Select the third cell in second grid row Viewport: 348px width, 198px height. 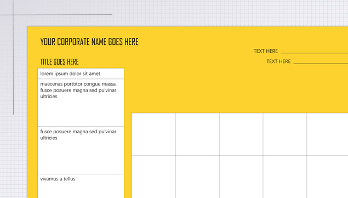click(241, 177)
